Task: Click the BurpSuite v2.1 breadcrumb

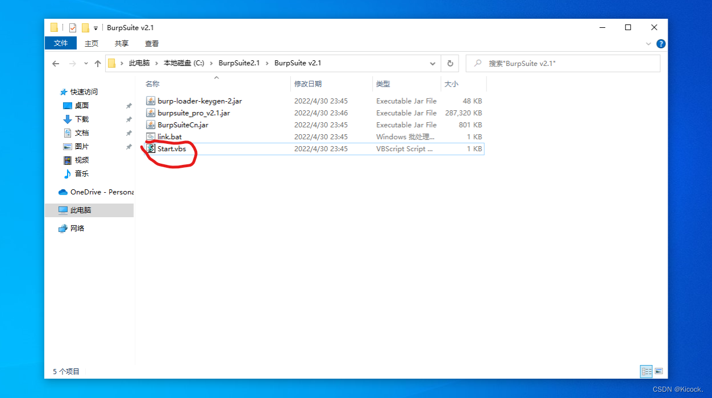Action: (x=298, y=63)
